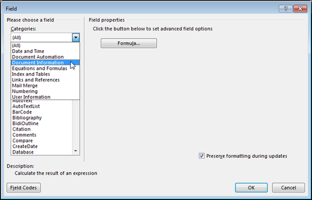312x200 pixels.
Task: Toggle Preserve formatting during updates checkbox
Action: tap(202, 156)
